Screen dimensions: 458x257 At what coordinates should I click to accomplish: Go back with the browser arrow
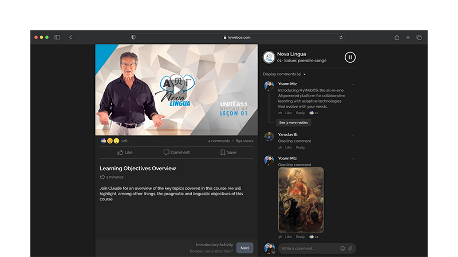pyautogui.click(x=70, y=37)
